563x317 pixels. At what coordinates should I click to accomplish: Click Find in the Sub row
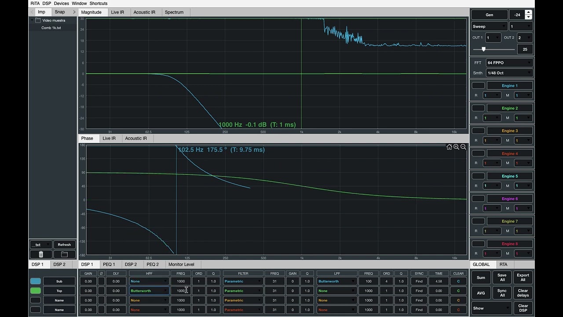tap(419, 281)
